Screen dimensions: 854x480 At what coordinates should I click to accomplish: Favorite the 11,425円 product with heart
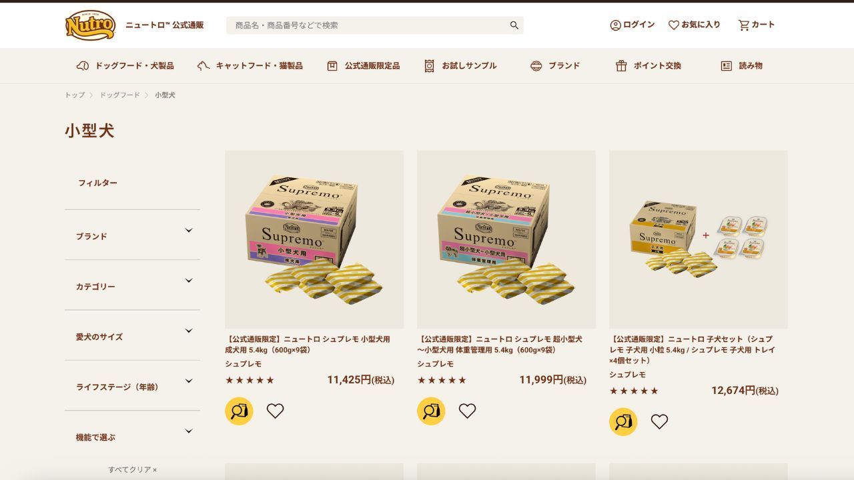click(276, 411)
